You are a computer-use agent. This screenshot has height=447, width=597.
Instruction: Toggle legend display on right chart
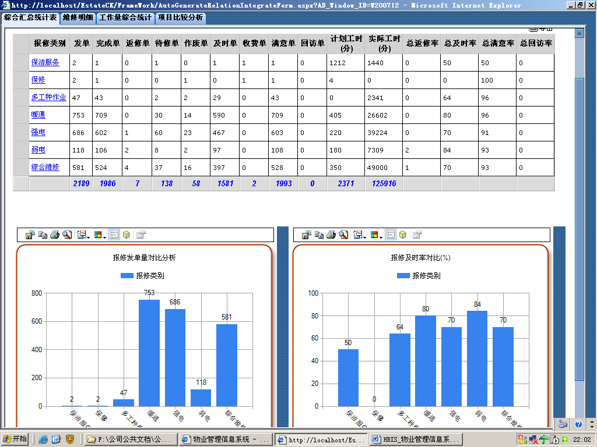(x=391, y=235)
